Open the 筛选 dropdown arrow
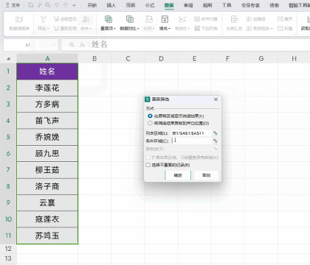Viewport: 310px width, 265px height. 48,29
